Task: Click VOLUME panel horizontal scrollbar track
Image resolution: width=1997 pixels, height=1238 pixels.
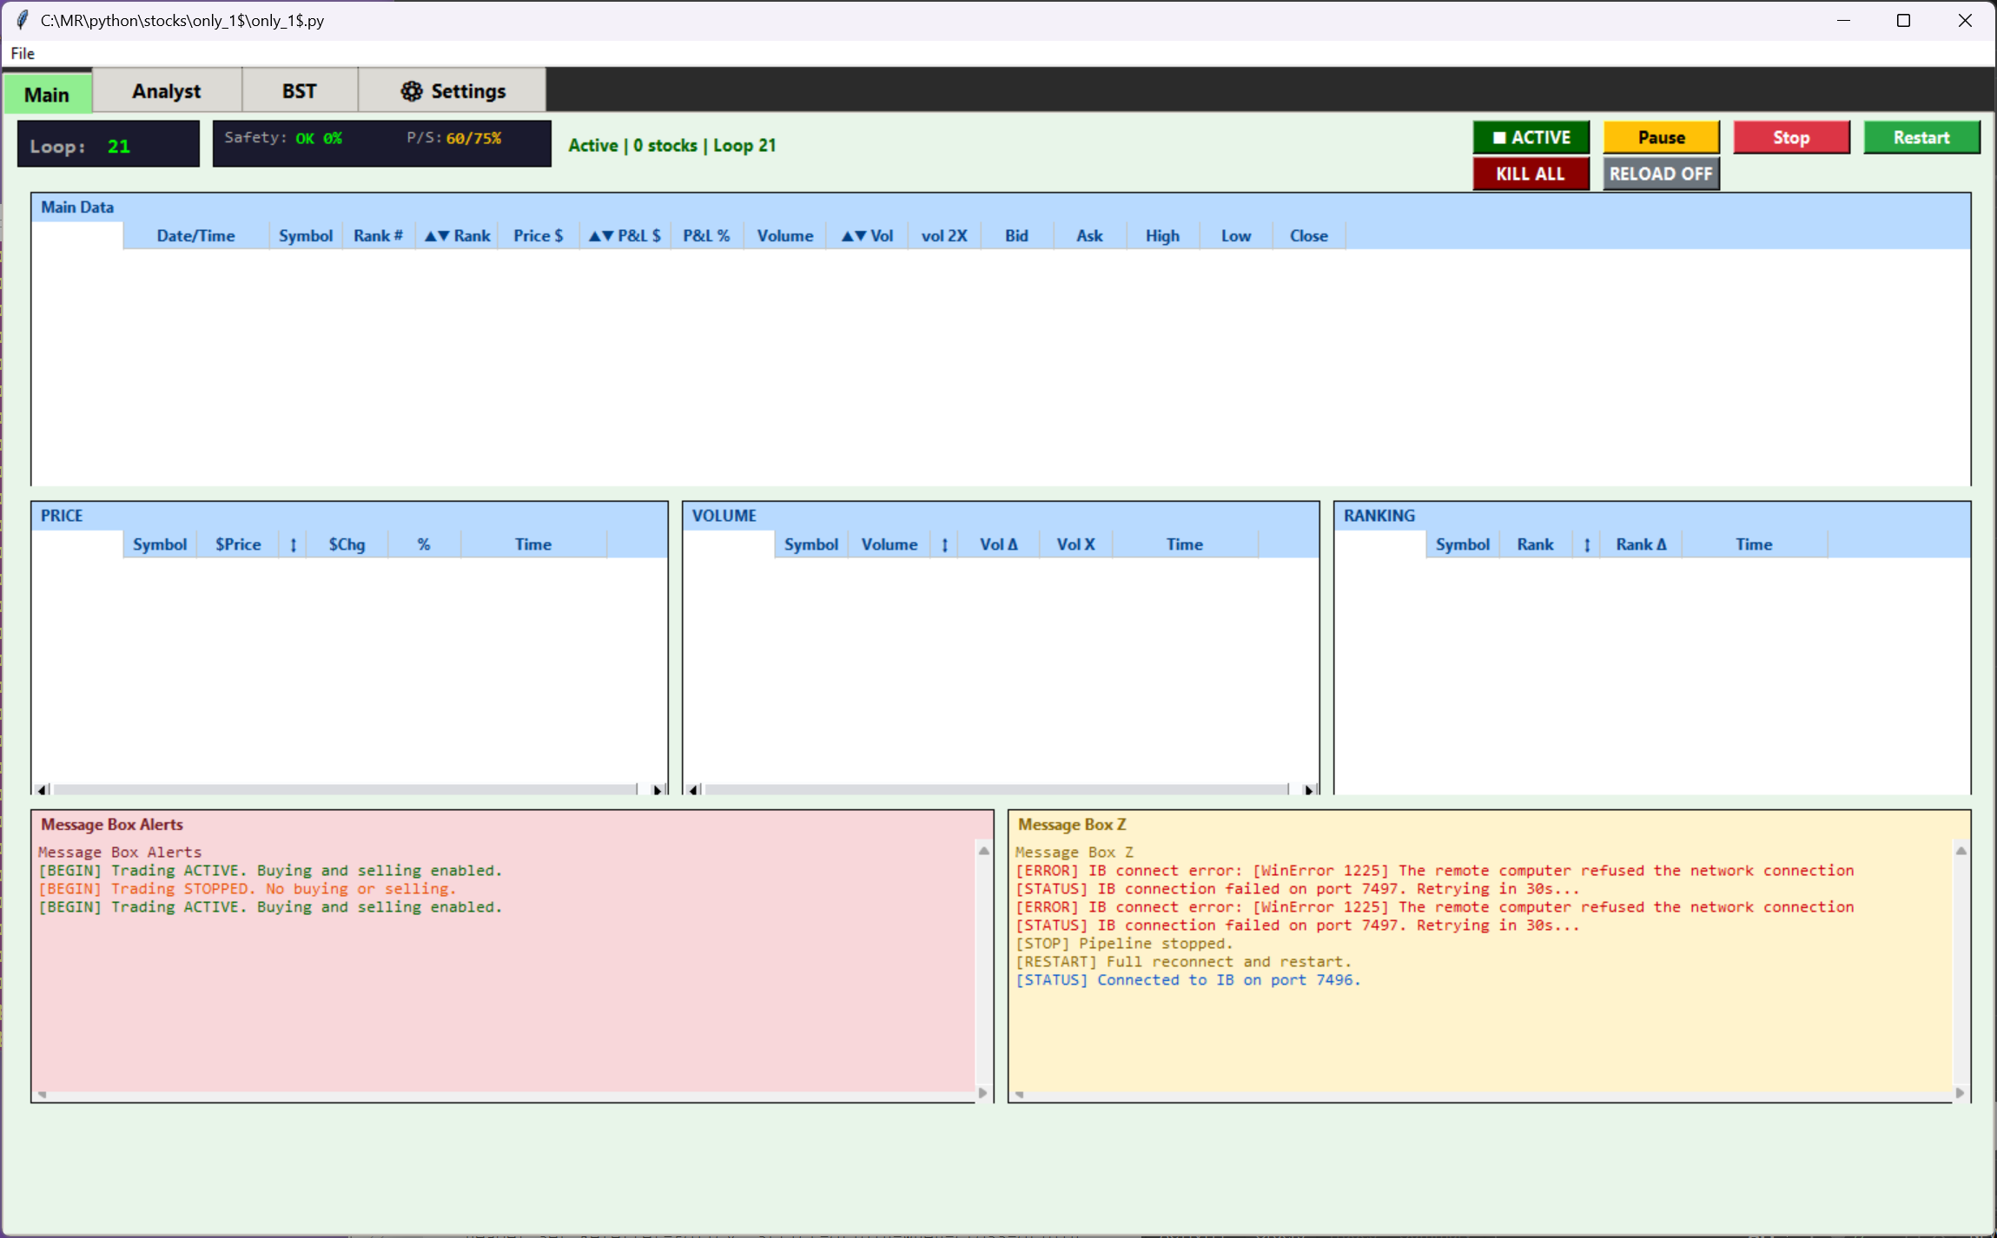Action: click(x=997, y=789)
